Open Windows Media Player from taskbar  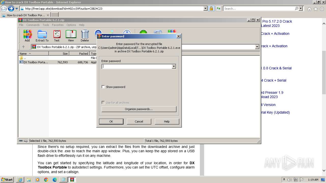[x=37, y=180]
